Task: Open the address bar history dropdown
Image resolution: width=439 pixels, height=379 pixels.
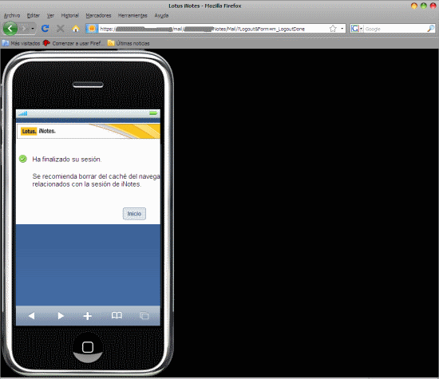Action: (342, 29)
